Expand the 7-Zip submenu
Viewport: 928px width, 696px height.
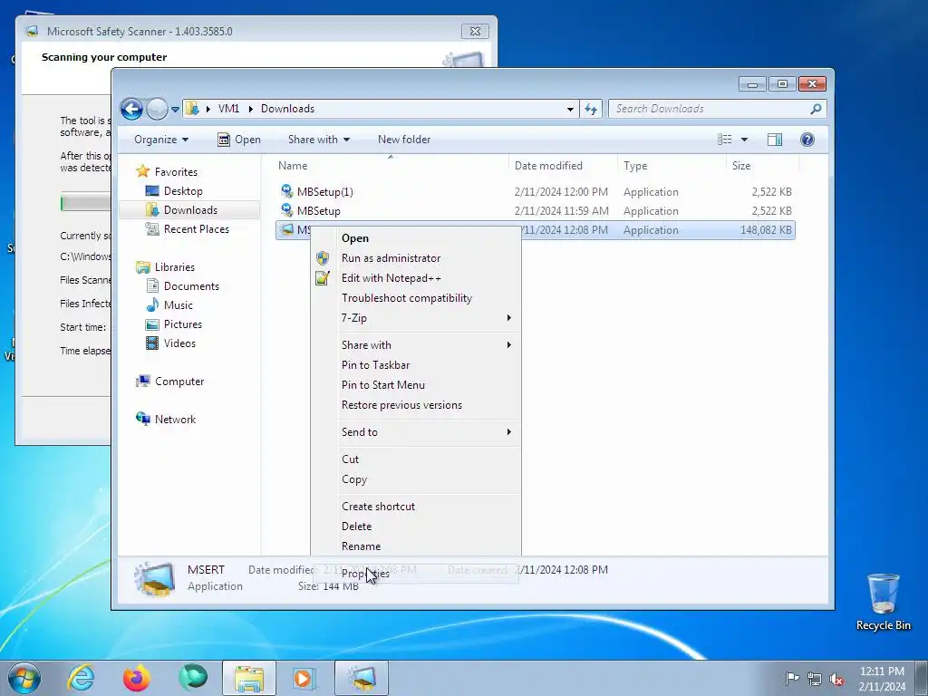[x=415, y=318]
